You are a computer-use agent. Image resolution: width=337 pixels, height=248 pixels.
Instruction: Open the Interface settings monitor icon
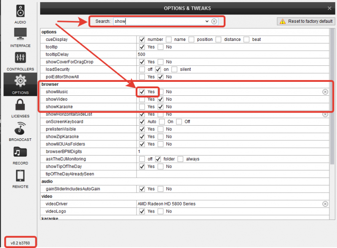click(x=20, y=34)
